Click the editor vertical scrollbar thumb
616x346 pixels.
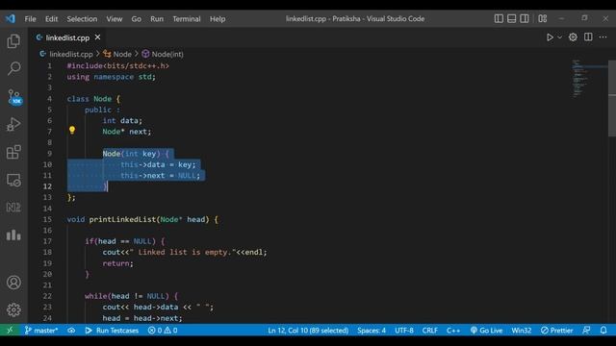(612, 98)
